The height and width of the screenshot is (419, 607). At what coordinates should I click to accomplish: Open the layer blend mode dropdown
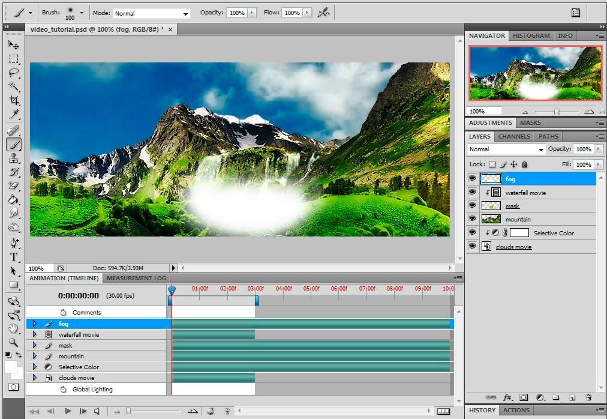pyautogui.click(x=506, y=149)
